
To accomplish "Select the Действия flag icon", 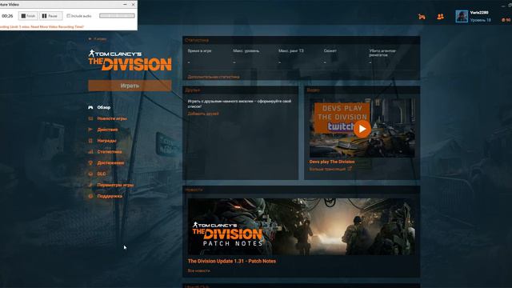I will [90, 130].
